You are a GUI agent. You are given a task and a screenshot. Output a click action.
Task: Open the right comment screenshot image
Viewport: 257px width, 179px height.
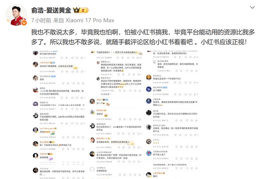173,115
